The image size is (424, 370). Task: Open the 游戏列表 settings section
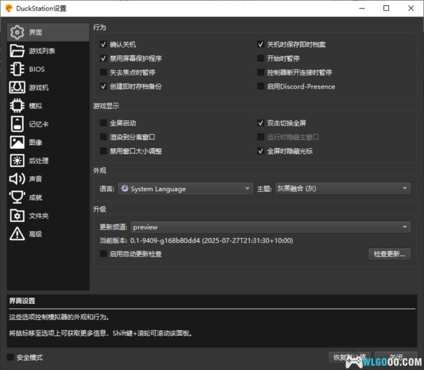point(35,51)
